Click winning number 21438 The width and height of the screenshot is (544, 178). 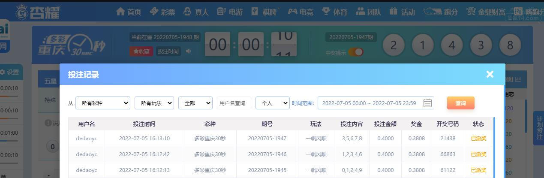coord(448,139)
